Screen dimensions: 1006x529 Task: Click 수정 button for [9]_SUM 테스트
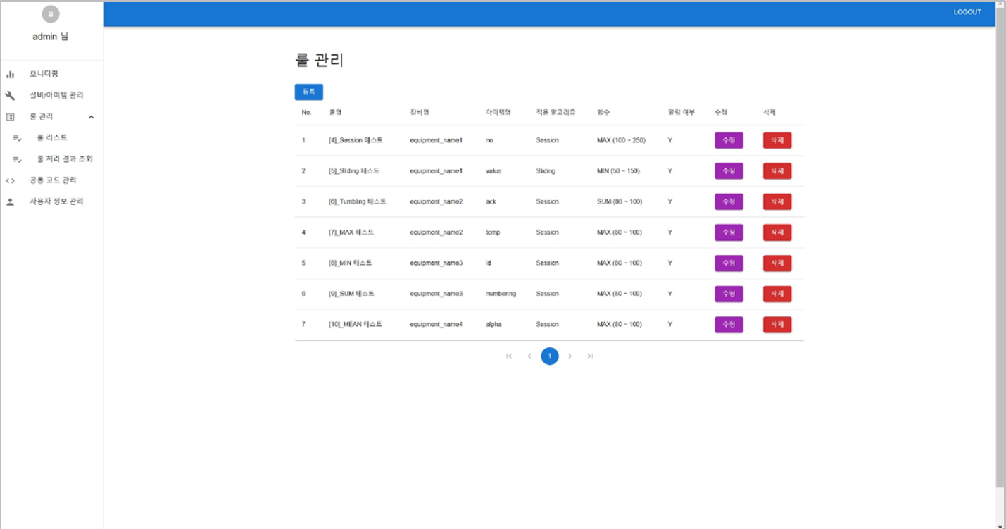coord(729,294)
